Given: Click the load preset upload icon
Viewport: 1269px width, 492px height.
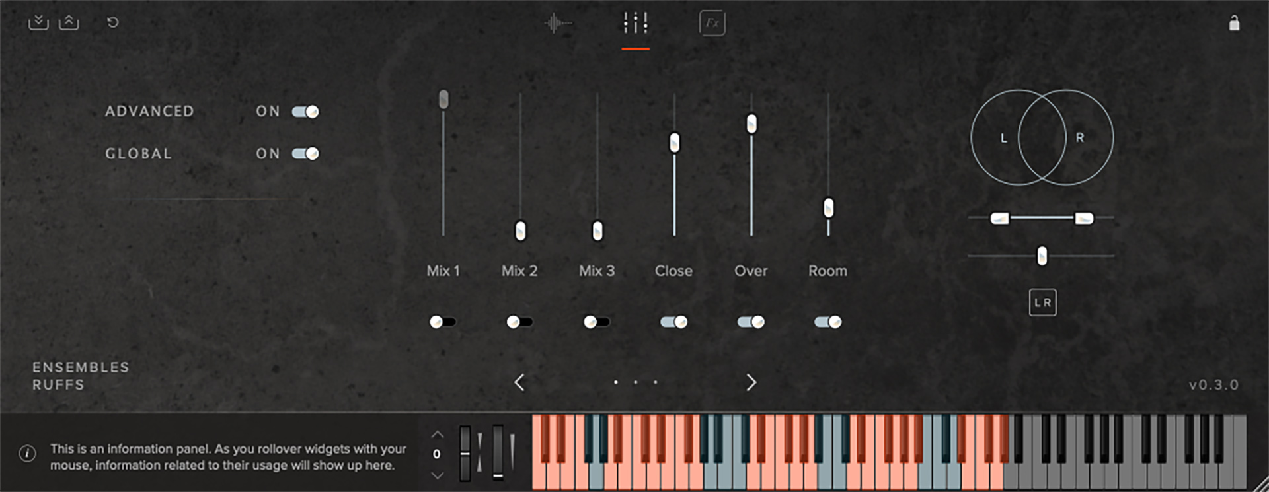Looking at the screenshot, I should point(69,22).
